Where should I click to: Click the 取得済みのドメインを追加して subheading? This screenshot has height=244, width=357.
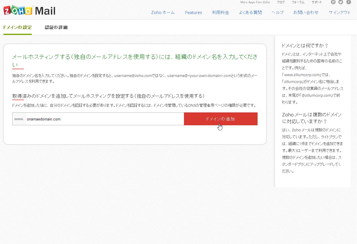(108, 96)
